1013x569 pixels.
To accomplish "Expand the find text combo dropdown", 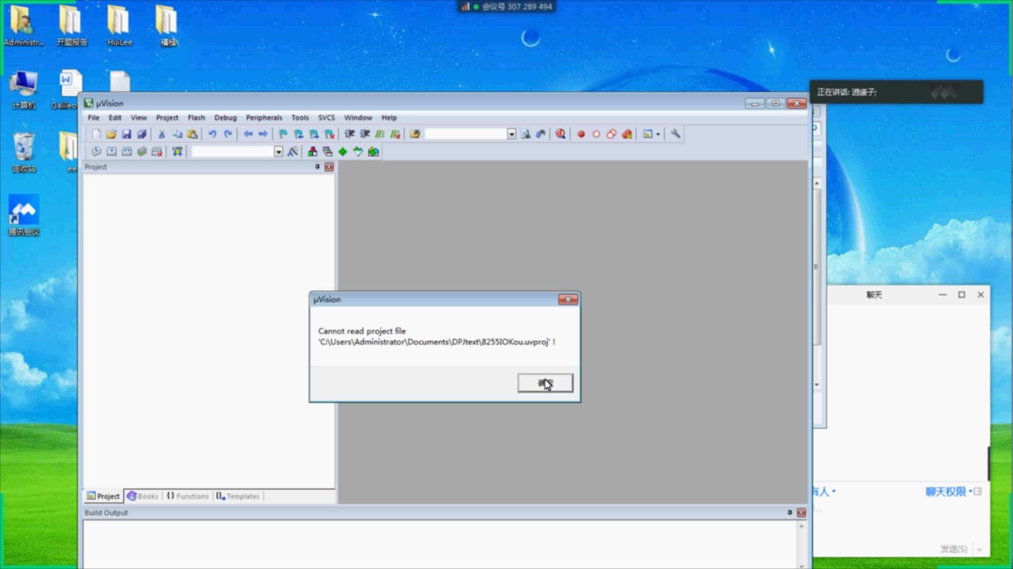I will 511,134.
